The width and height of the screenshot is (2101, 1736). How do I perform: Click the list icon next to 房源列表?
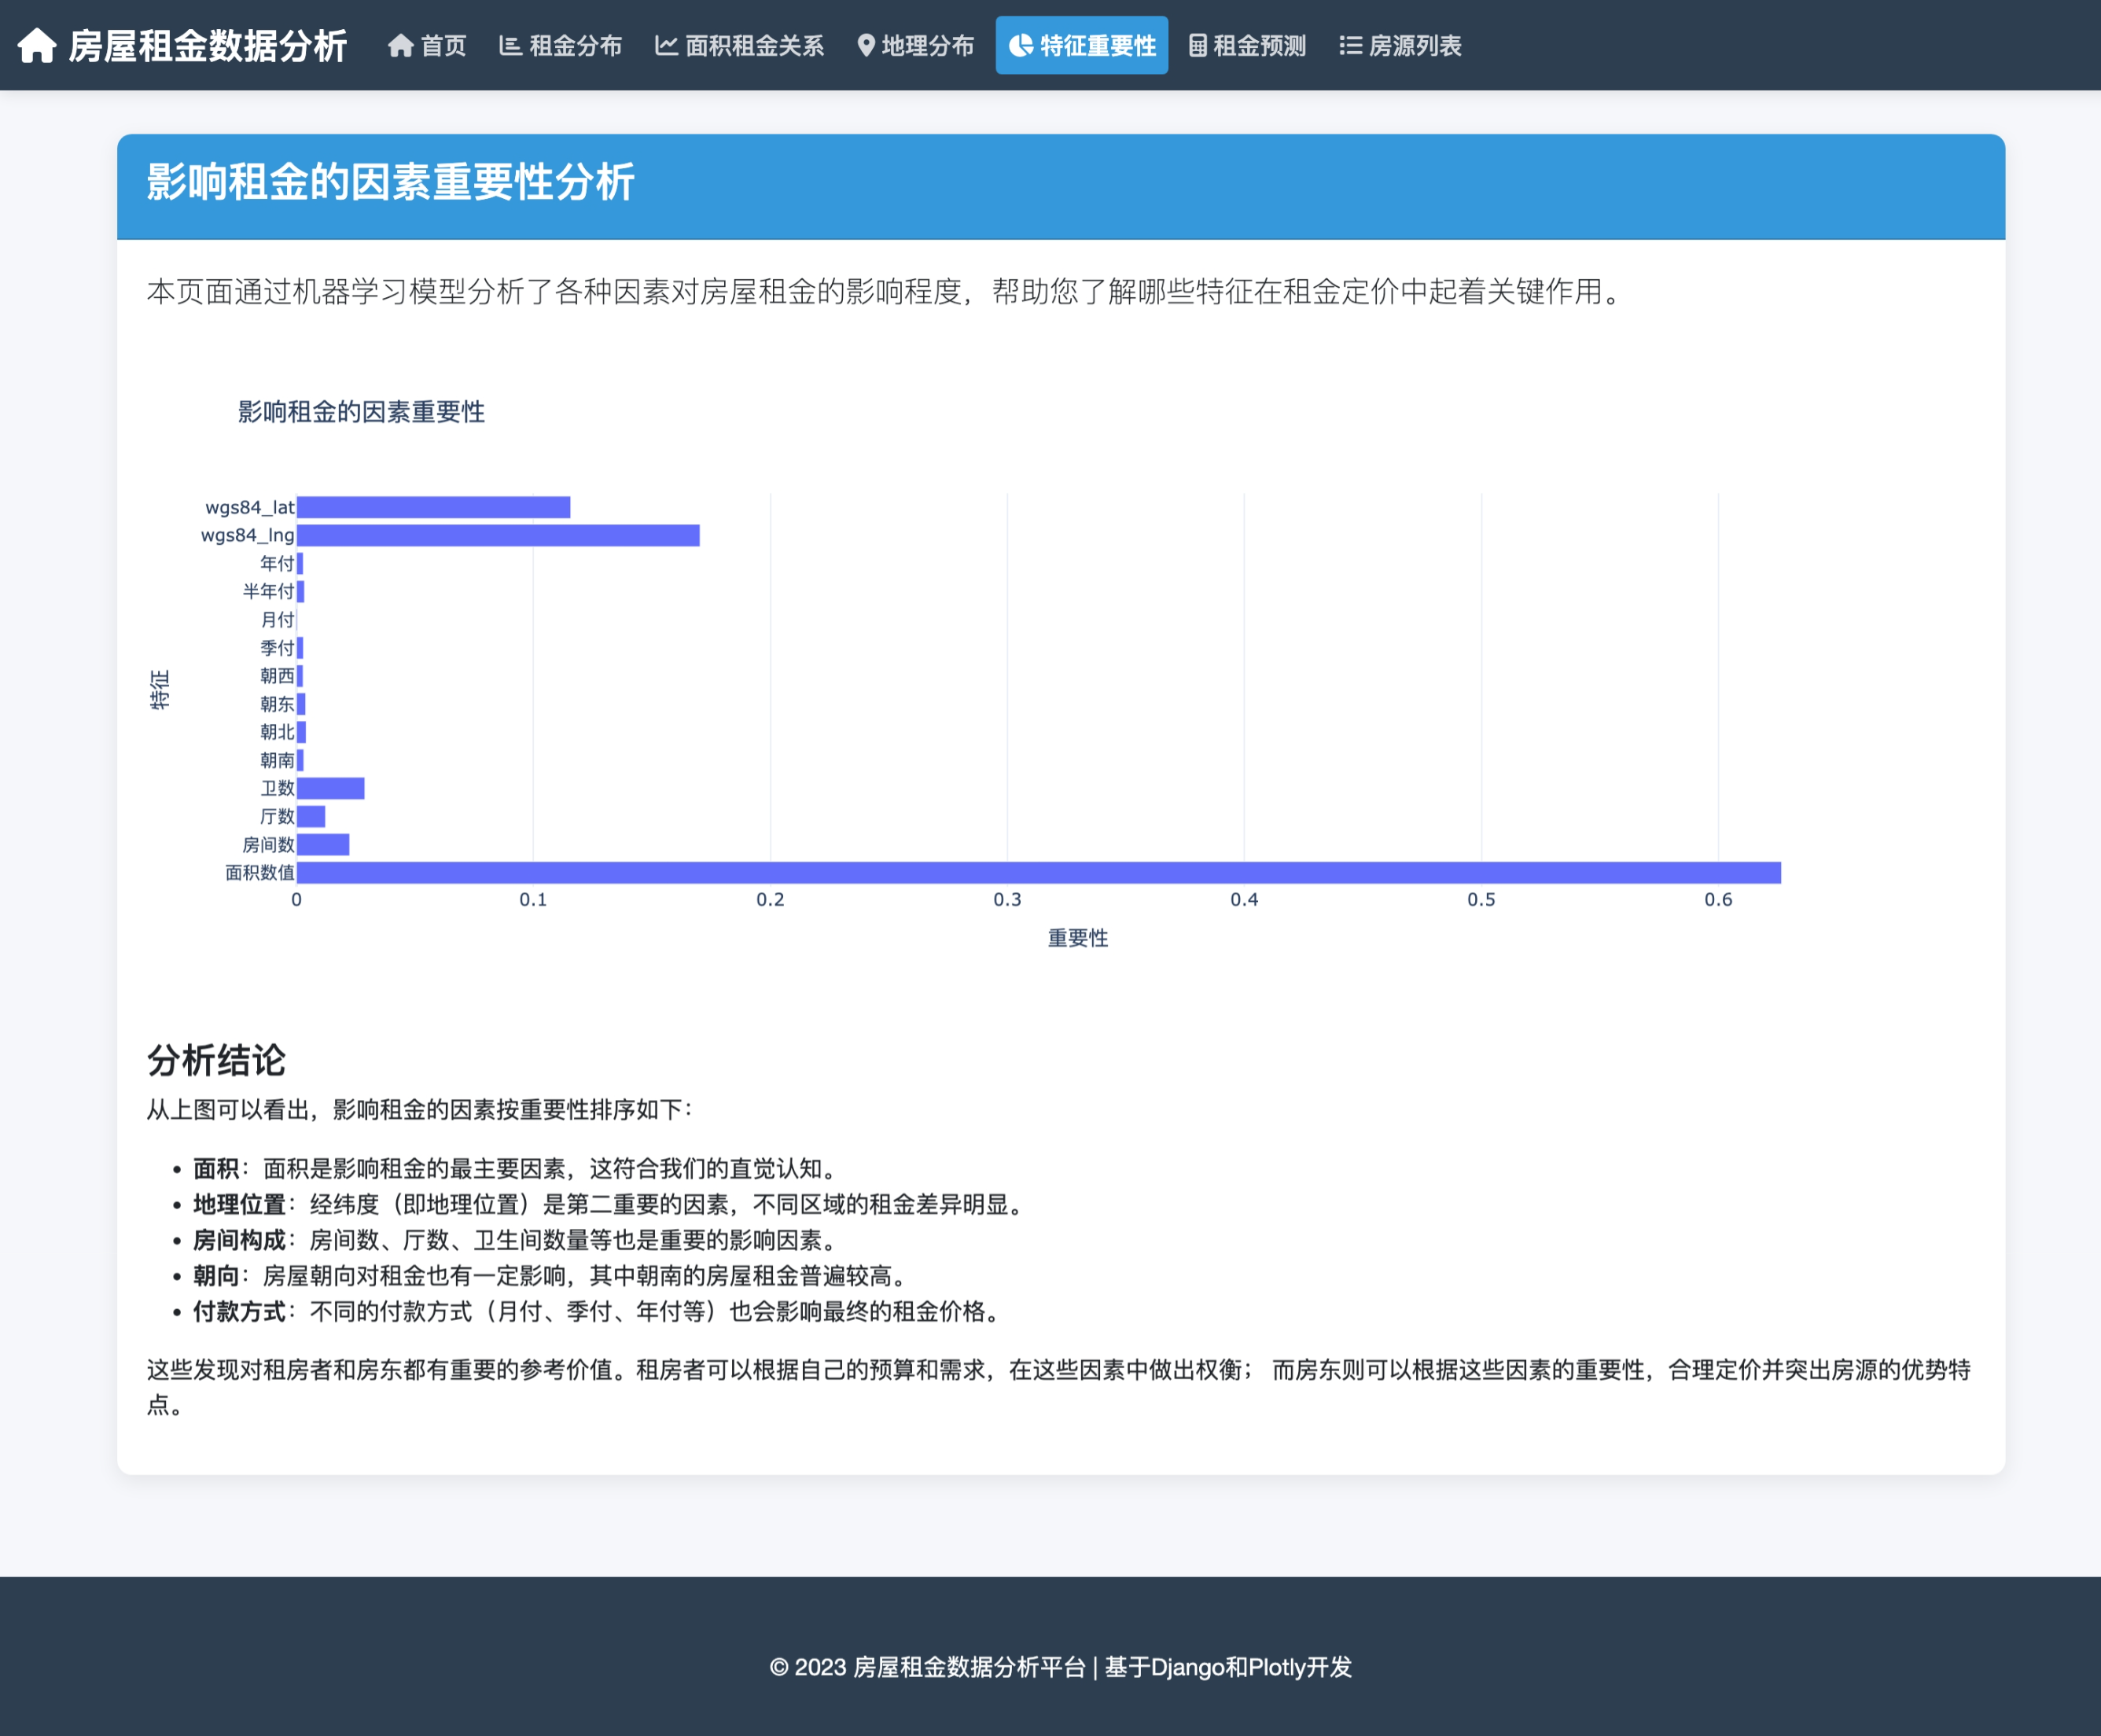tap(1350, 46)
